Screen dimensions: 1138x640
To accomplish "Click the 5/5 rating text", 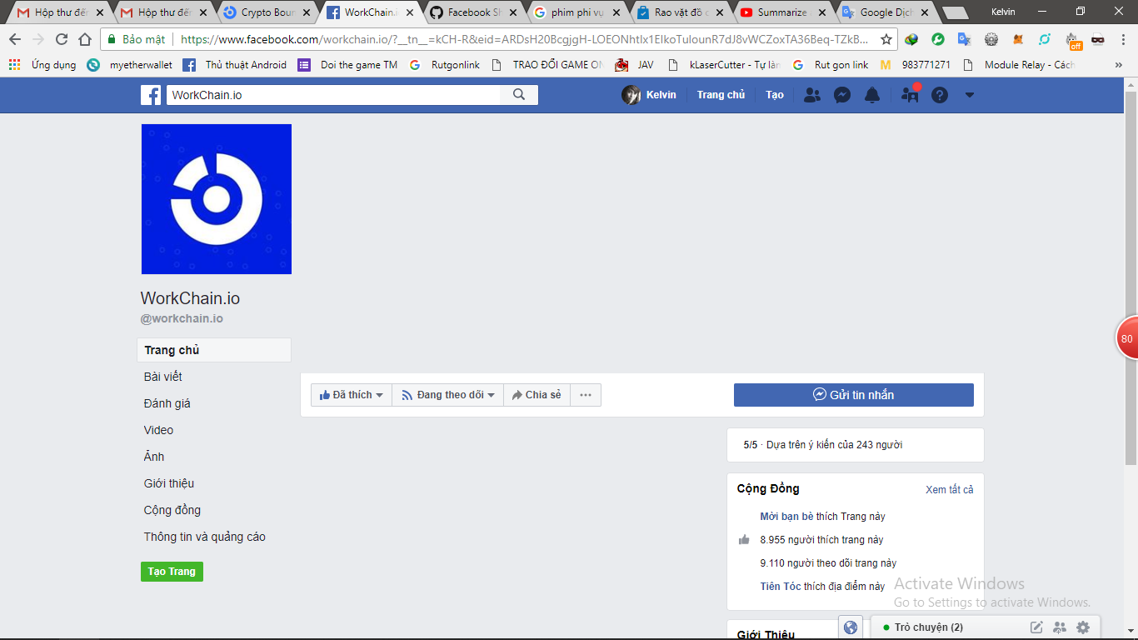I will click(x=751, y=445).
